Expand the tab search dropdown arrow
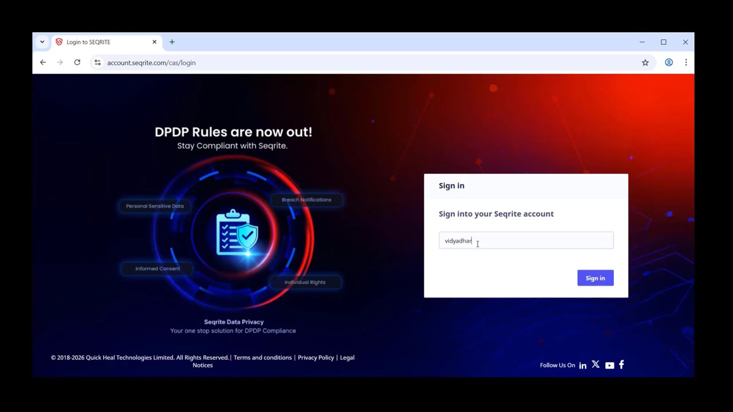This screenshot has width=733, height=412. [x=42, y=42]
